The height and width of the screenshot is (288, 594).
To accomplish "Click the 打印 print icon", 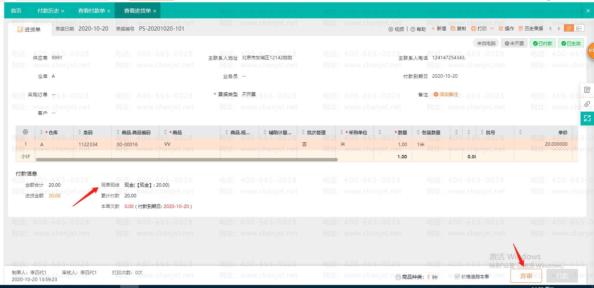I will point(474,29).
